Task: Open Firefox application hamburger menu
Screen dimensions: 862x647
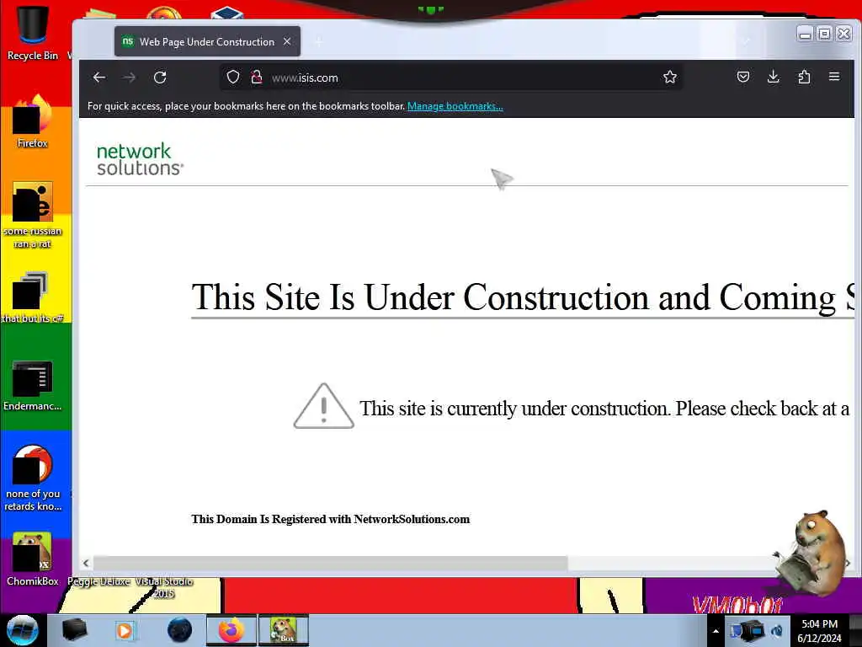Action: (x=834, y=77)
